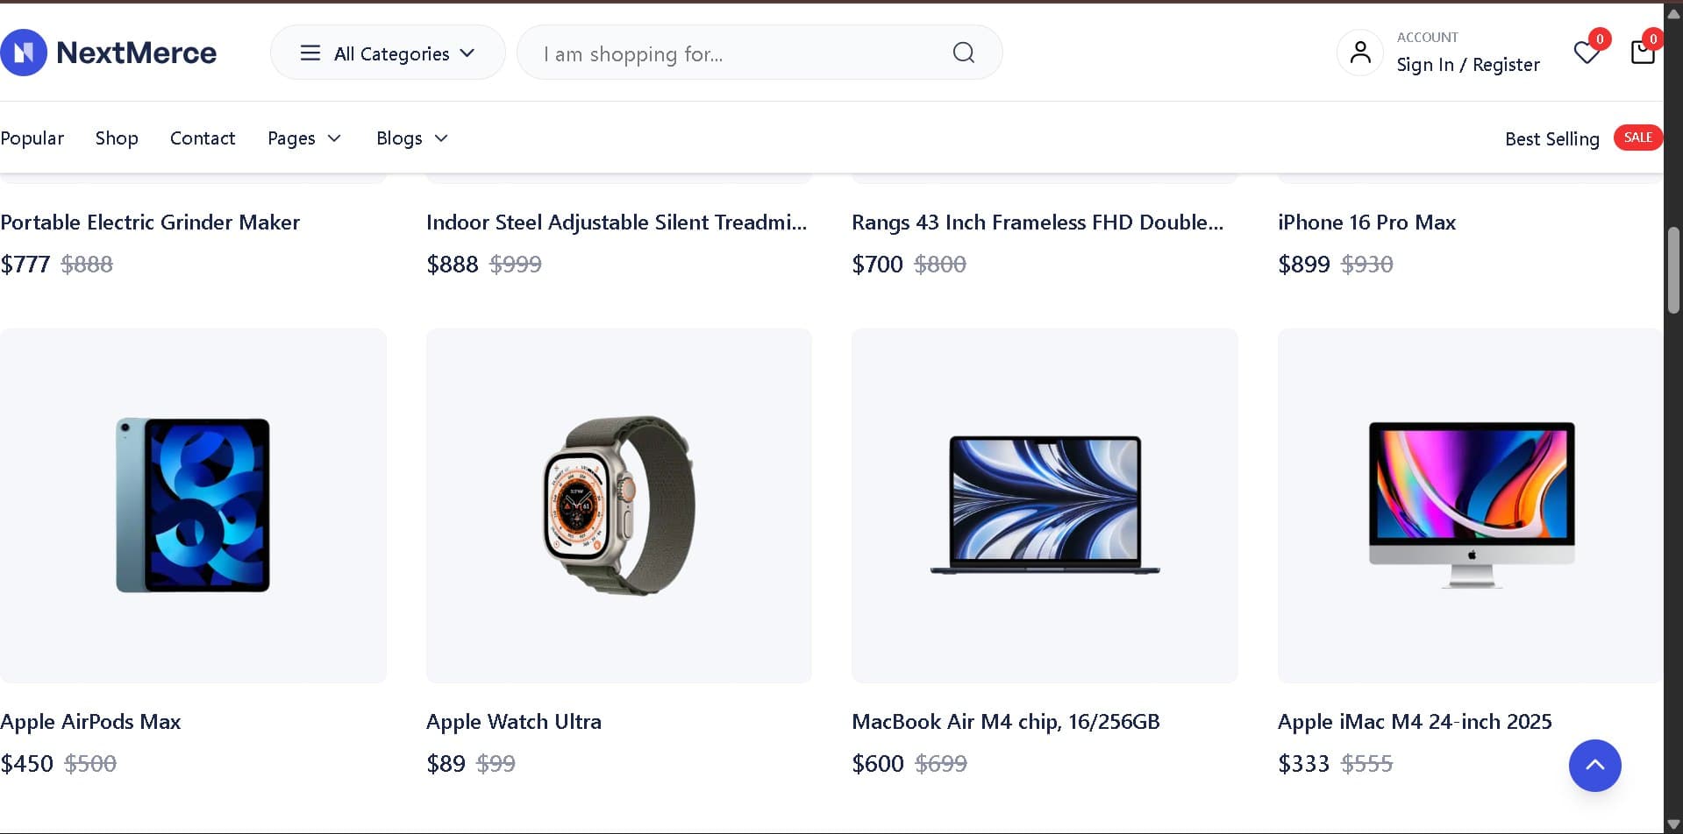Open the search magnifier icon

tap(963, 53)
